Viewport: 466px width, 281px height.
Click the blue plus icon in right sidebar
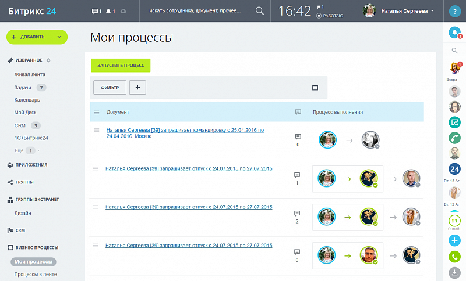tap(454, 240)
